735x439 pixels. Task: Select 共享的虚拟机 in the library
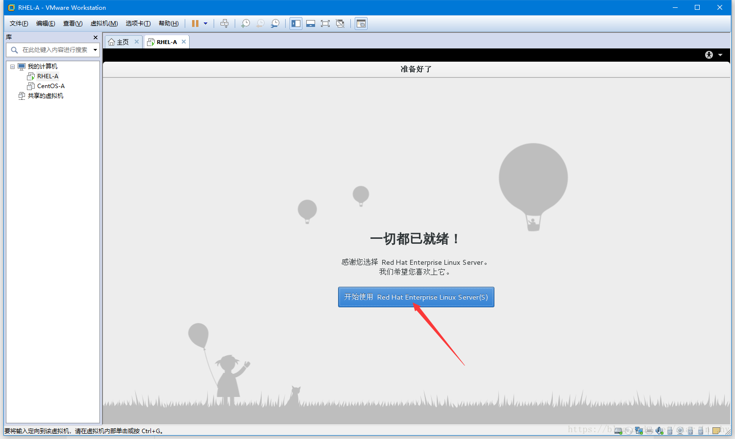(x=45, y=96)
